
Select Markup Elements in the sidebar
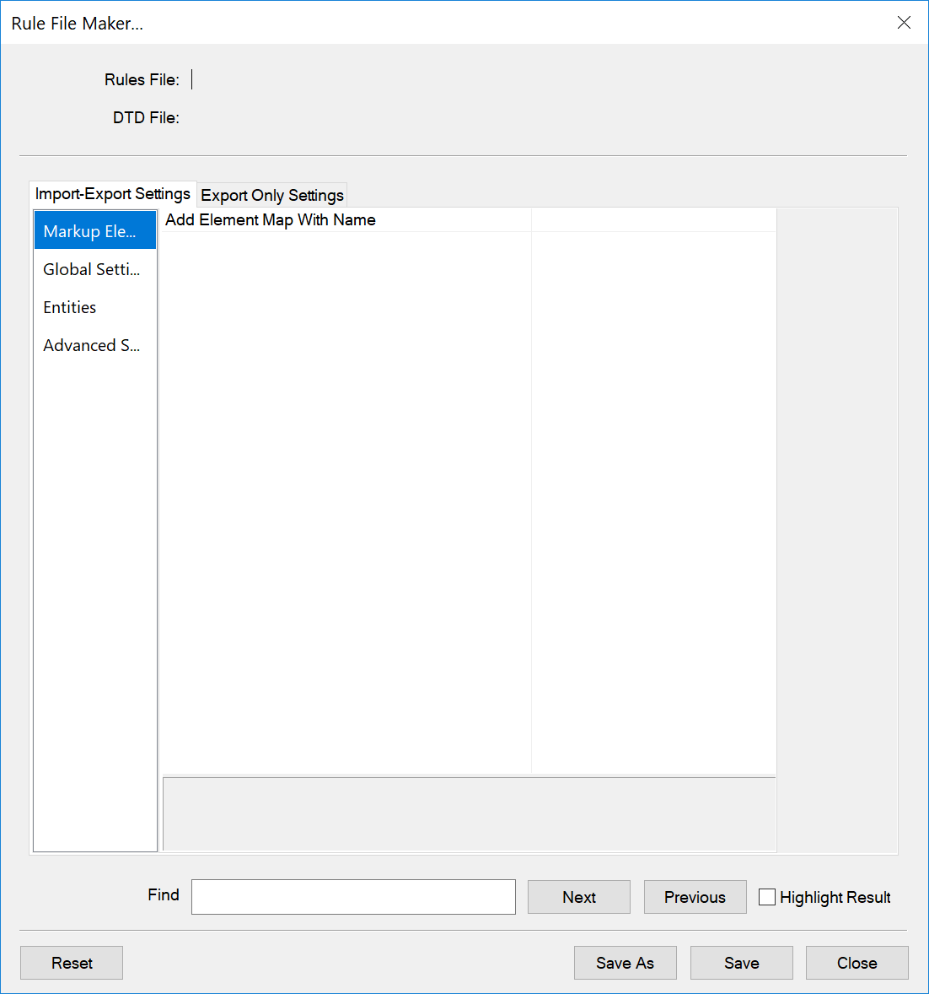[93, 230]
